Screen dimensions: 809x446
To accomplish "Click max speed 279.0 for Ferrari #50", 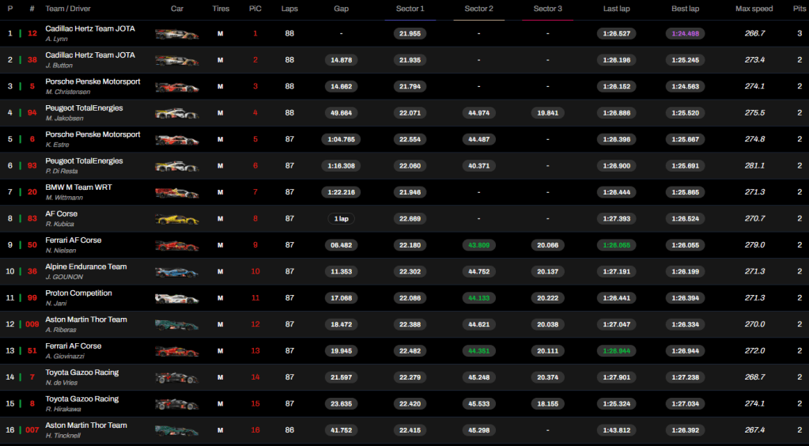I will pyautogui.click(x=754, y=245).
